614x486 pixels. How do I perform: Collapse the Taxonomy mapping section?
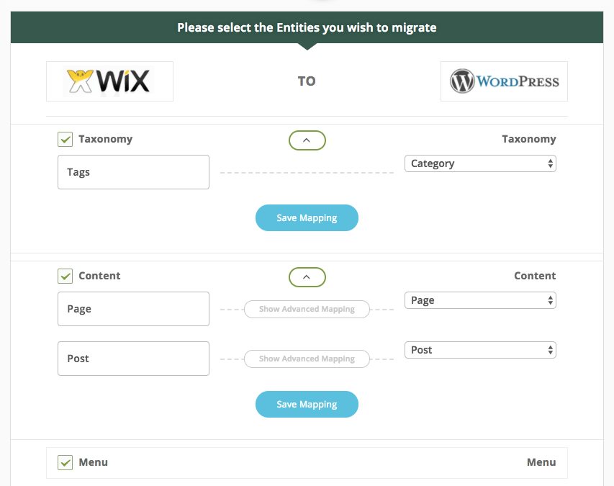tap(307, 140)
